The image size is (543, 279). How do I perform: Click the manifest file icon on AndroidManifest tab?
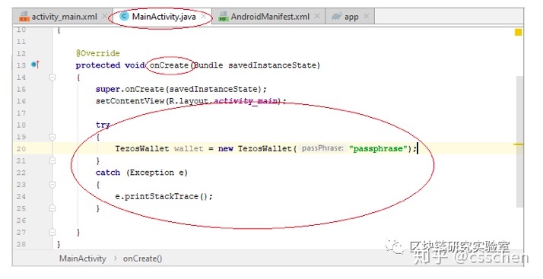point(223,16)
